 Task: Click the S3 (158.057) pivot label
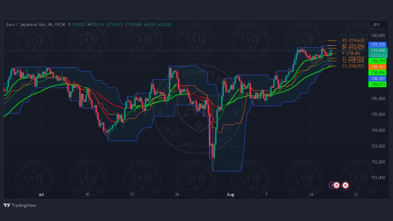pyautogui.click(x=353, y=66)
